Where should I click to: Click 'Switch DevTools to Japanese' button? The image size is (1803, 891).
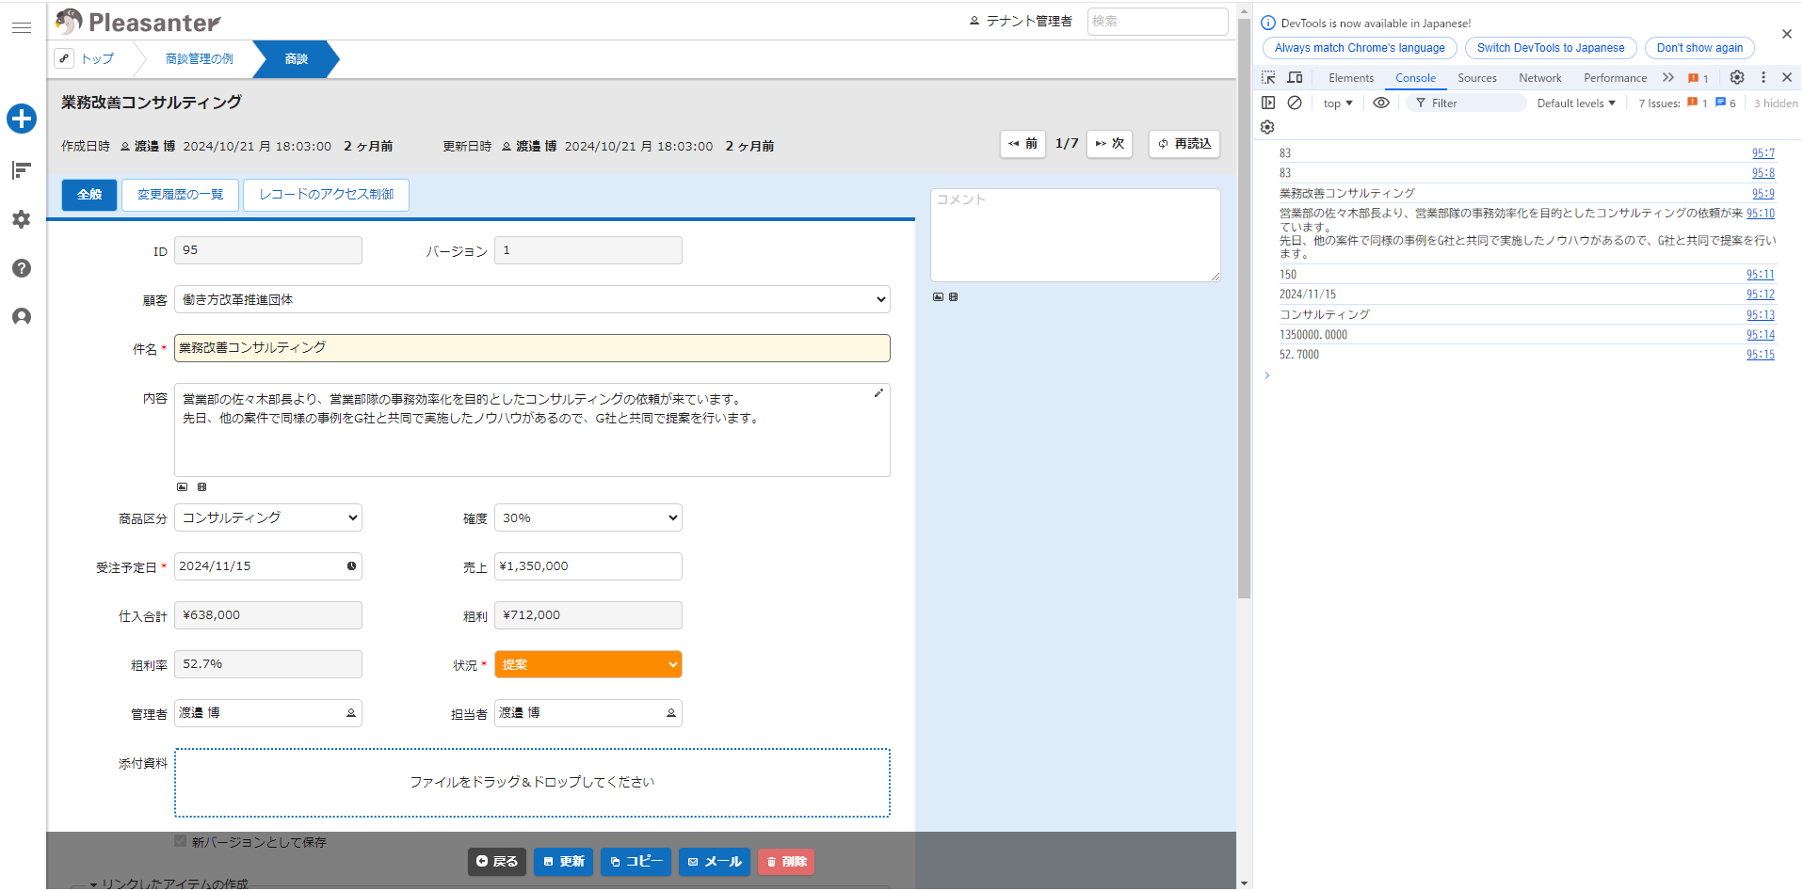coord(1551,48)
